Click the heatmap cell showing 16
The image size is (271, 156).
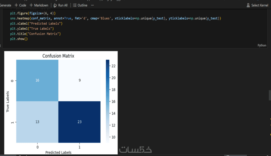tap(37, 80)
